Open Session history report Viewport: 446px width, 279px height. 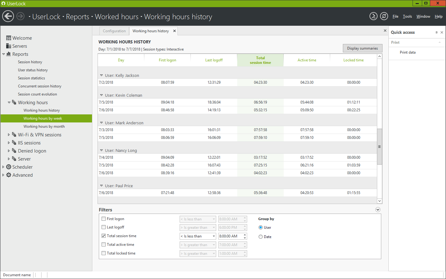tap(30, 62)
